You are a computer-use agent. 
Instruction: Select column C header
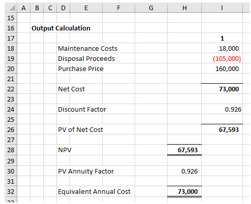(x=50, y=8)
